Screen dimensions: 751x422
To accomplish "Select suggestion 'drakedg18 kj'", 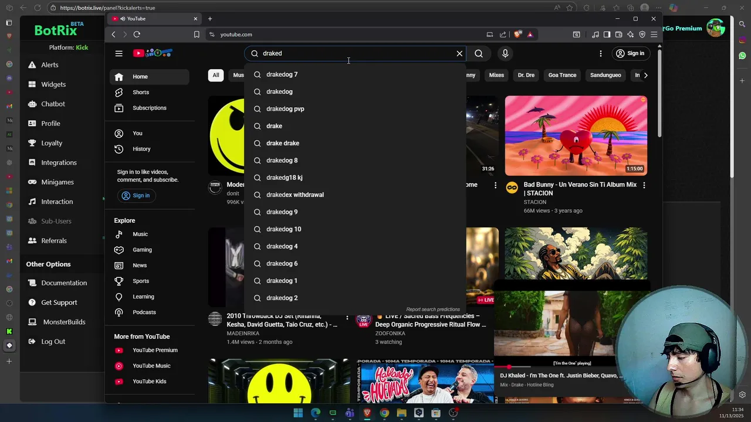I will click(x=355, y=178).
